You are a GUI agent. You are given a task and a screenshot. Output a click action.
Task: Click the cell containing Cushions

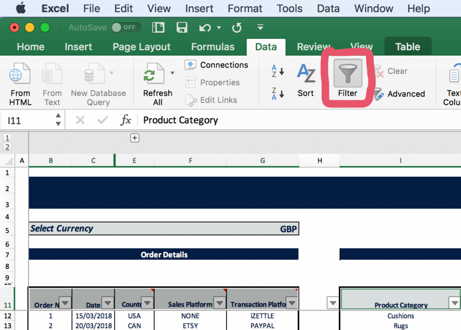coord(401,316)
